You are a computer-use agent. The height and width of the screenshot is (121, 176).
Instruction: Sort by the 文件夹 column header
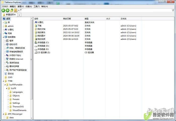click(130, 19)
